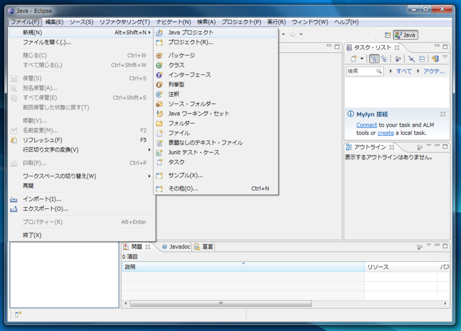Open the アウトライン view menu triangle
Image resolution: width=461 pixels, height=331 pixels.
click(x=429, y=146)
